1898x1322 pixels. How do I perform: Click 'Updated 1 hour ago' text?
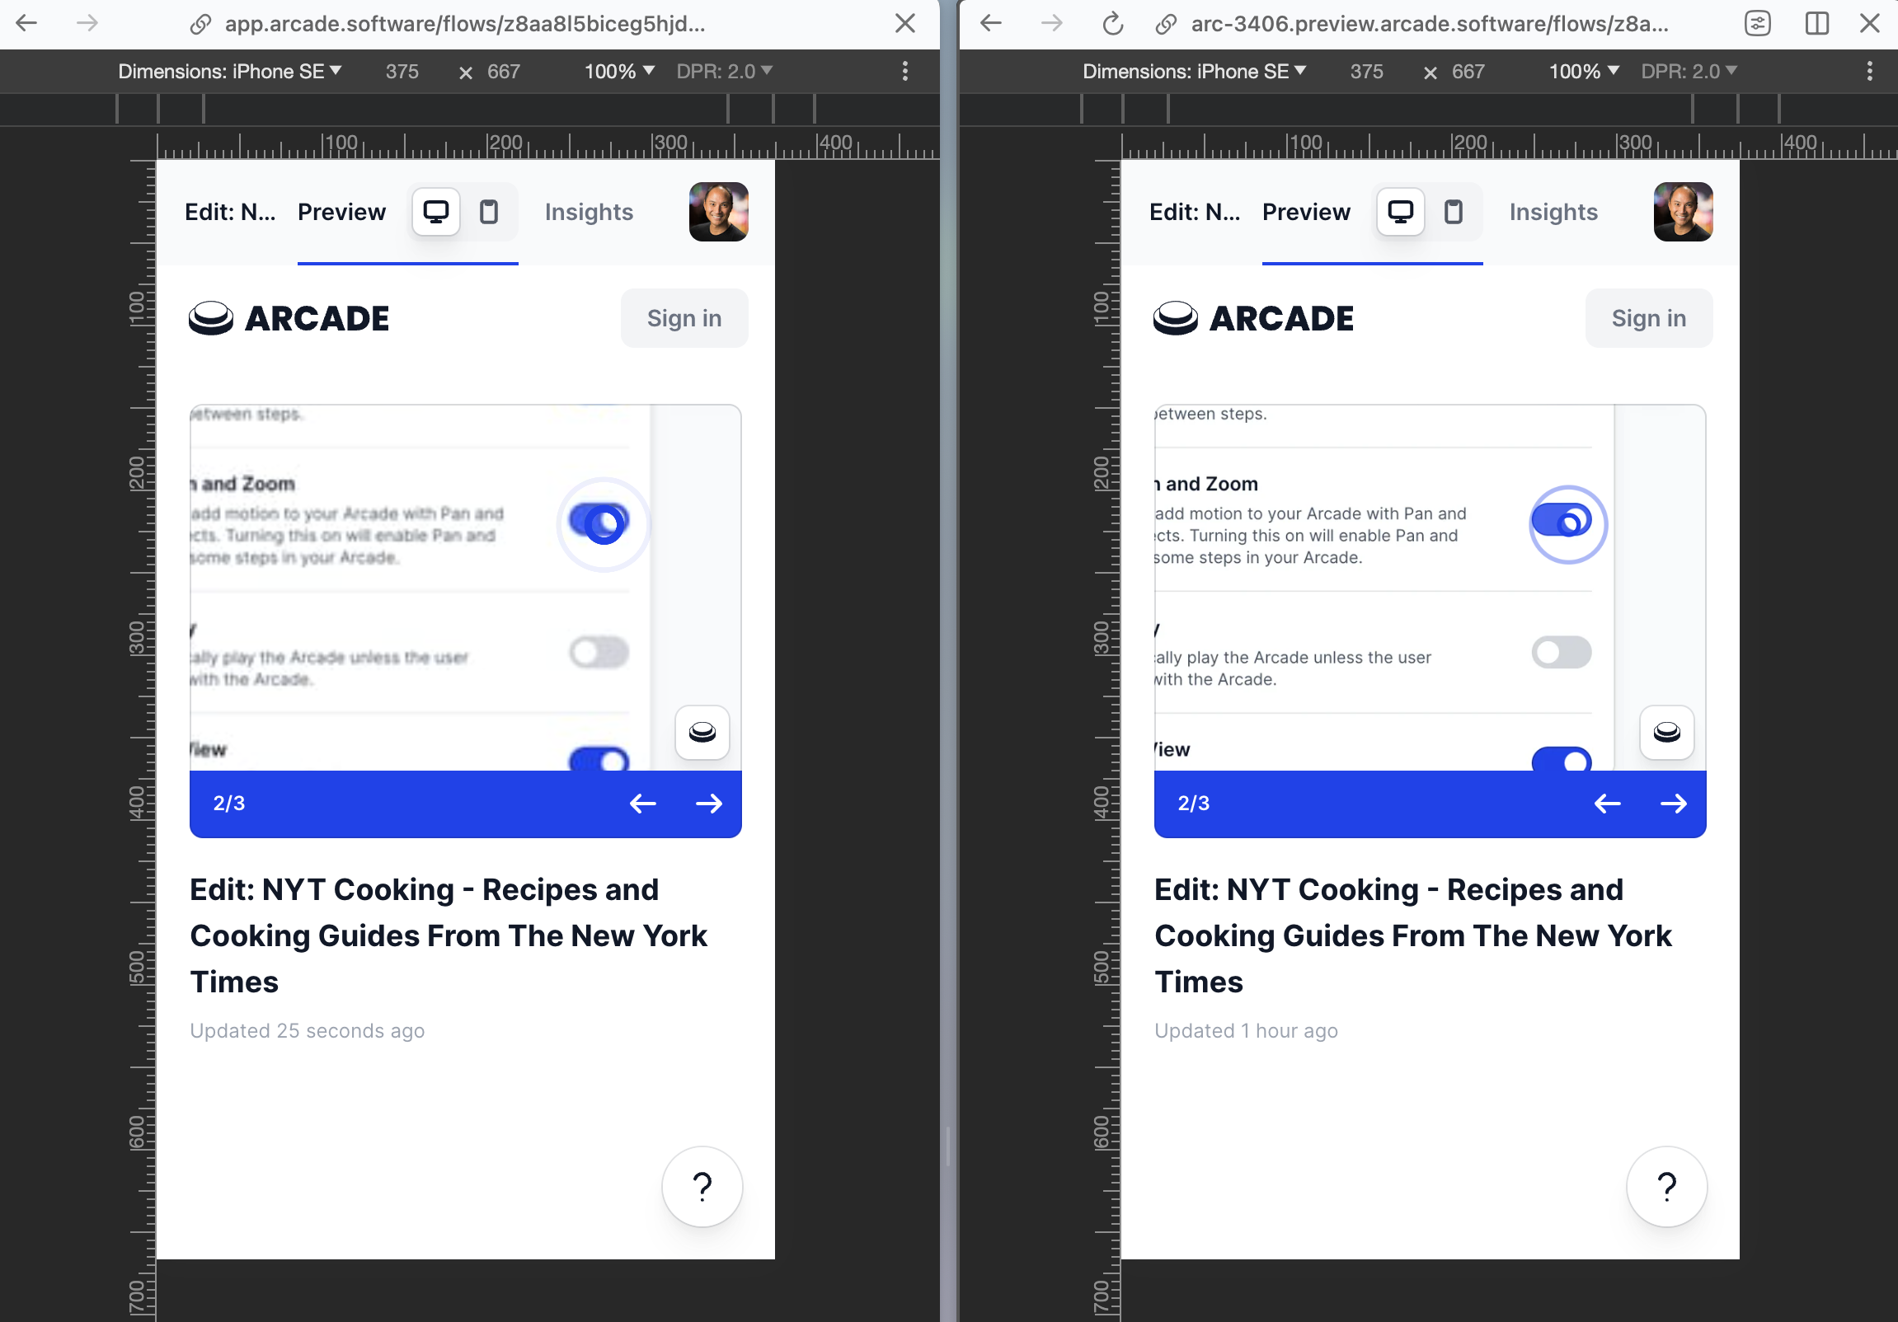1246,1030
